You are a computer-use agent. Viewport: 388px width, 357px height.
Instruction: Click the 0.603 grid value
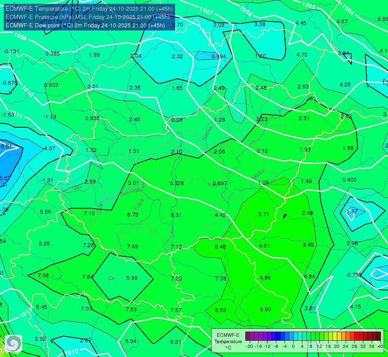pyautogui.click(x=51, y=85)
